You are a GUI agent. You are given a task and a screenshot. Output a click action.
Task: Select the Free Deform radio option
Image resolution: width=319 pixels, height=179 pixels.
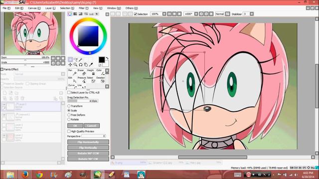(69, 115)
